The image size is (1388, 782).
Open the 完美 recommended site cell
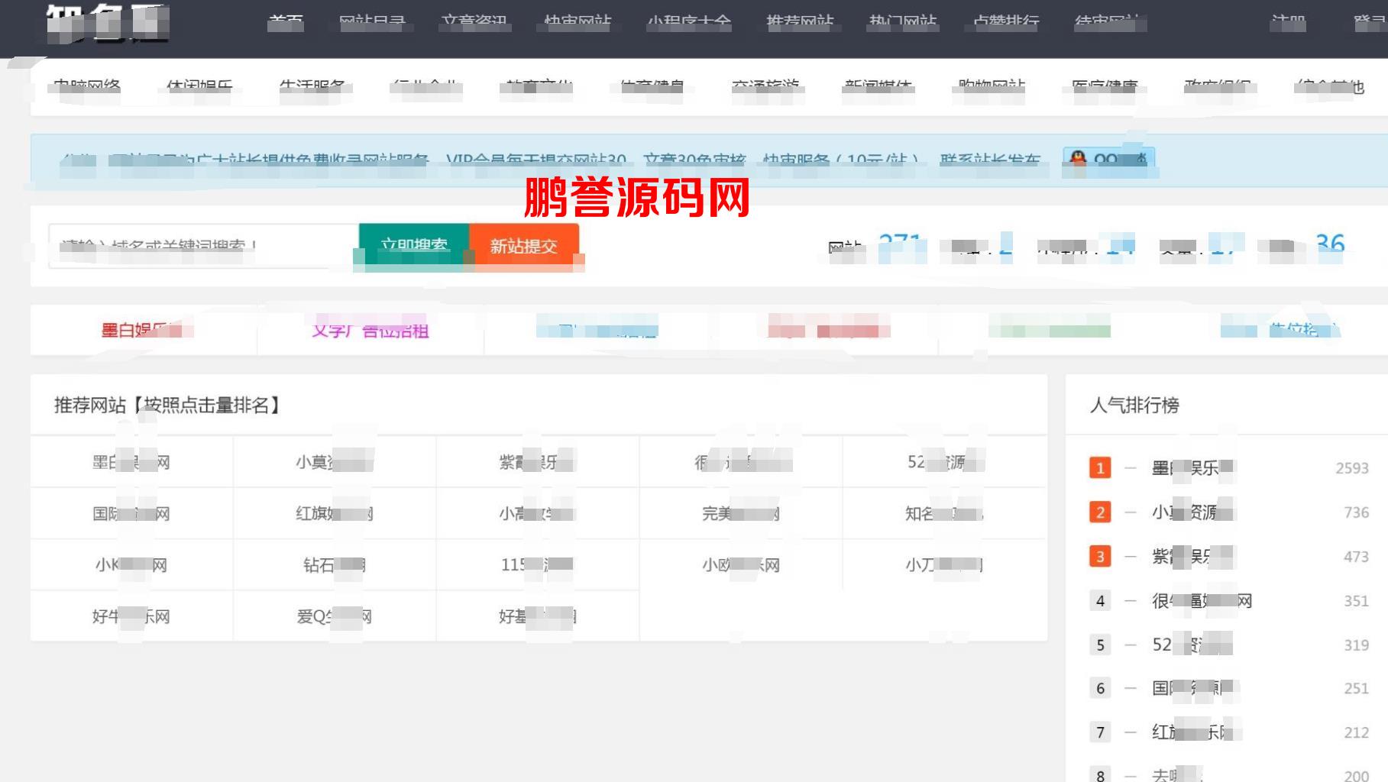tap(741, 514)
